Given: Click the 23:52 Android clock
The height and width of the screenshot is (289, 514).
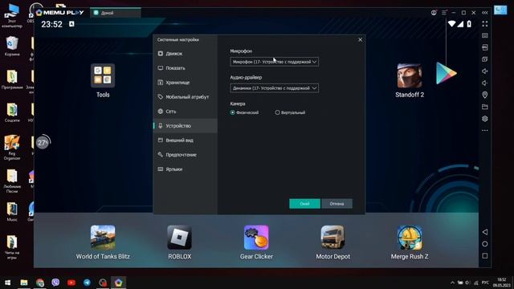Looking at the screenshot, I should [x=51, y=24].
